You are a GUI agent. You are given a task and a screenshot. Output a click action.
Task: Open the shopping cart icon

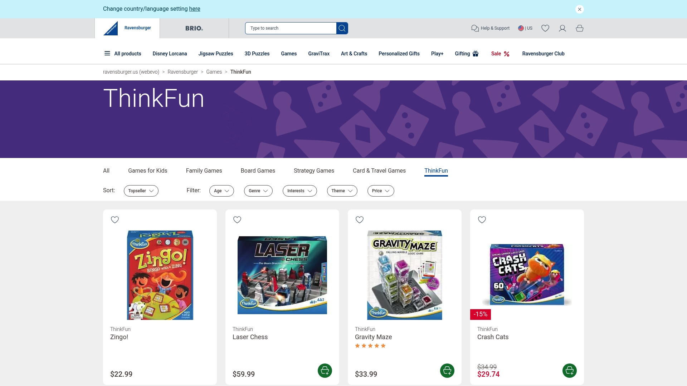(x=579, y=28)
